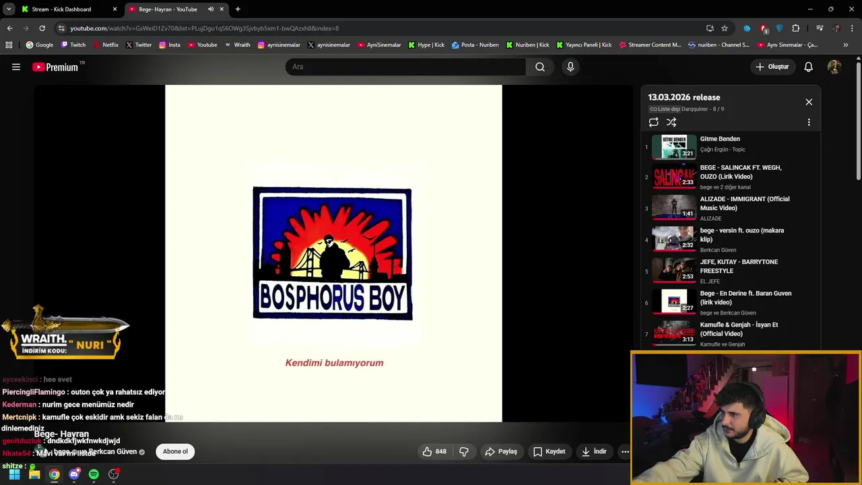
Task: Open Insta bookmark
Action: [170, 45]
